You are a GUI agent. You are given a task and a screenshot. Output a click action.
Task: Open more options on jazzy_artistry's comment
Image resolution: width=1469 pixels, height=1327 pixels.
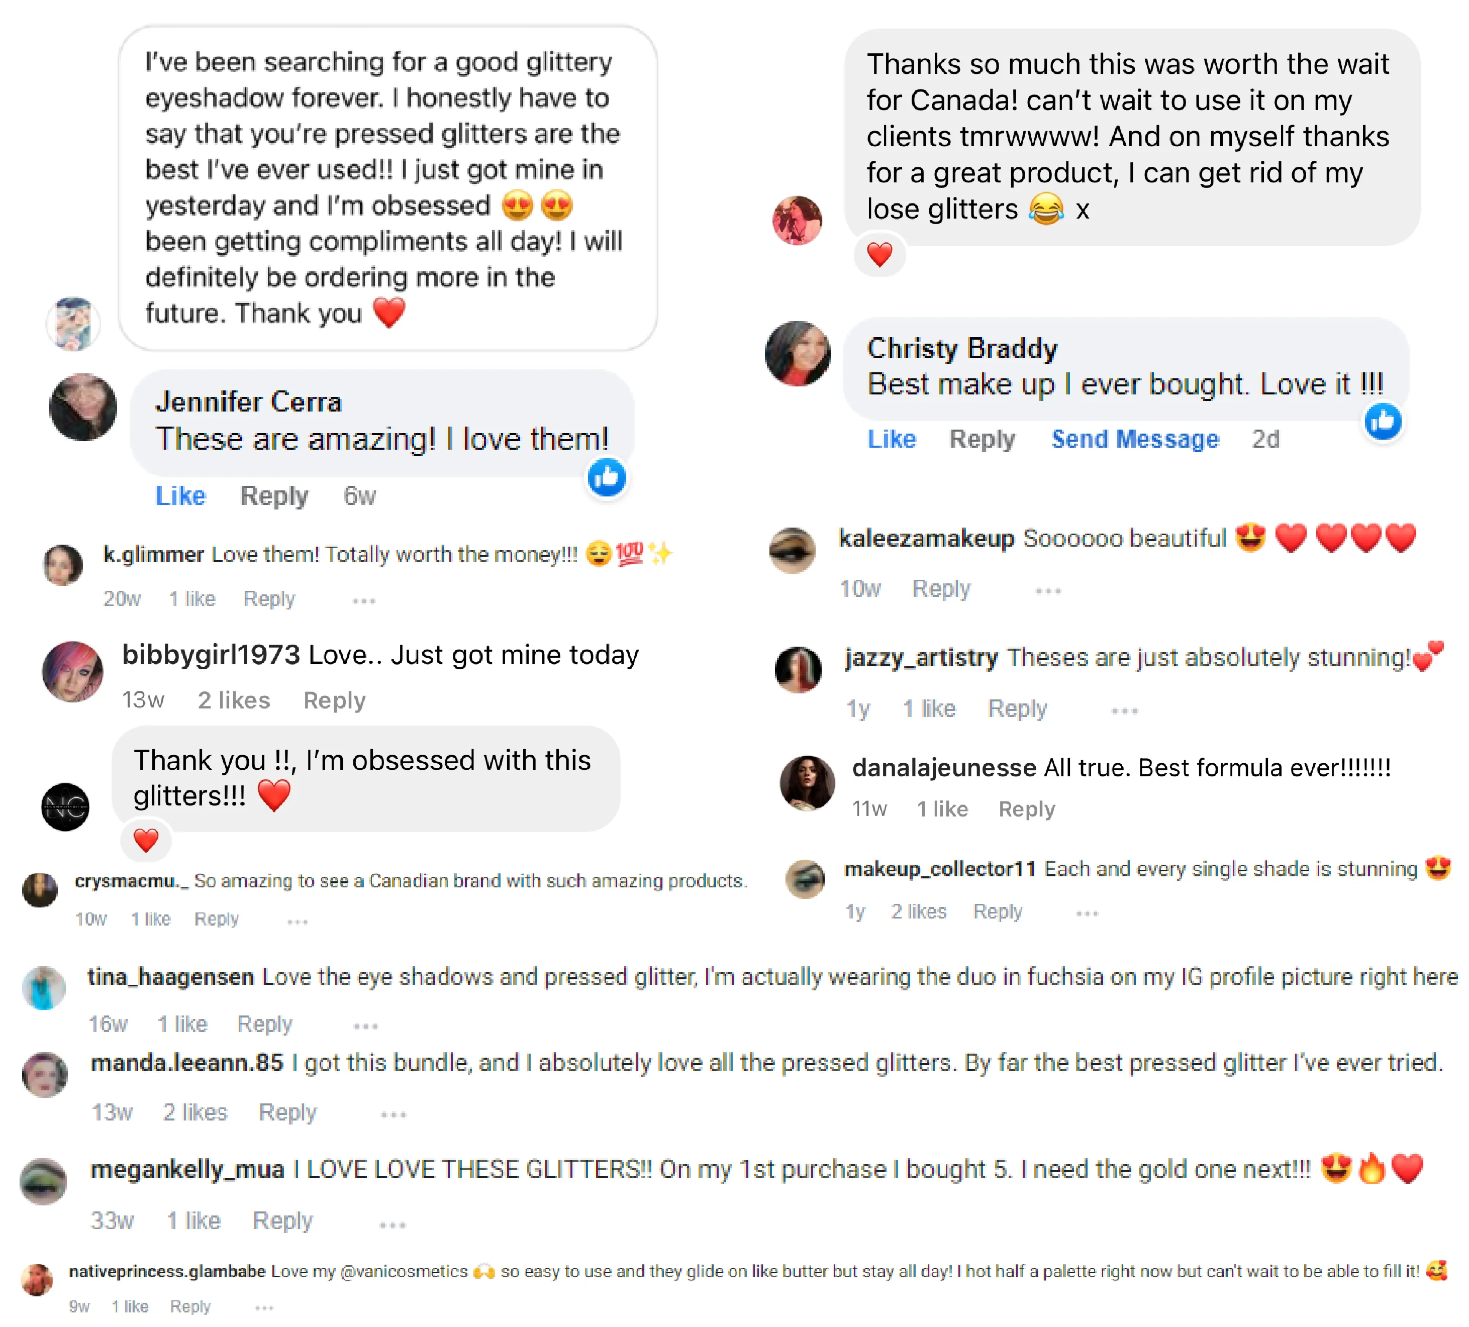1124,711
